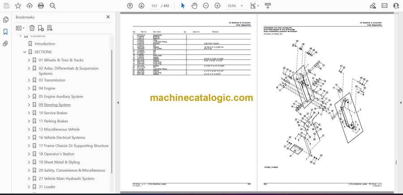Expand the 03 Transmission bookmark
403x195 pixels.
coord(29,80)
